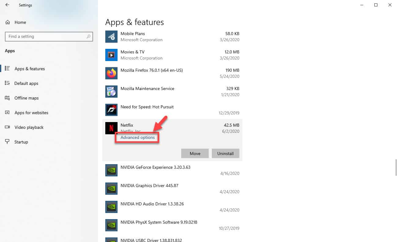Open the Video playback settings

29,127
